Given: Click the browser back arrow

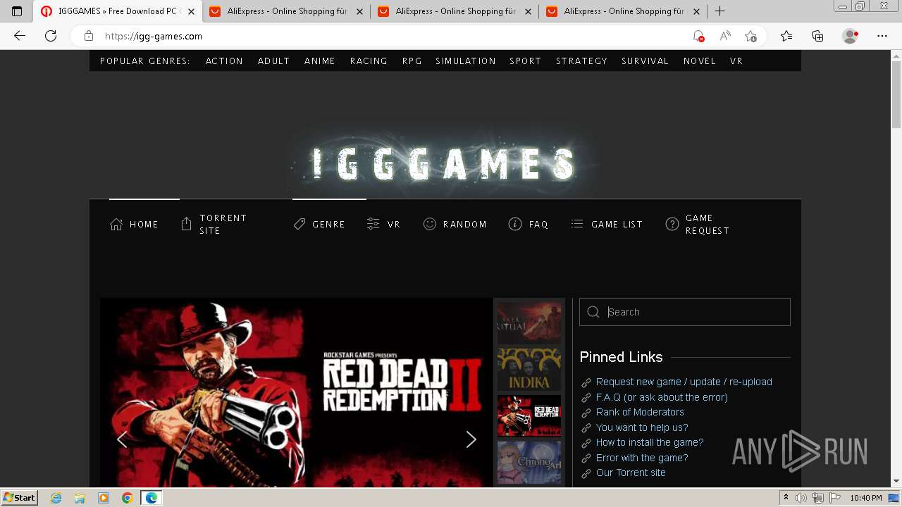Looking at the screenshot, I should click(20, 36).
